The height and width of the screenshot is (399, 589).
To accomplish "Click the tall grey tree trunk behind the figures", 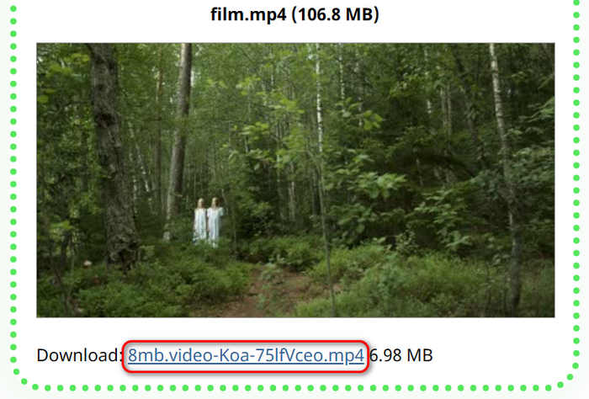I will tap(179, 139).
